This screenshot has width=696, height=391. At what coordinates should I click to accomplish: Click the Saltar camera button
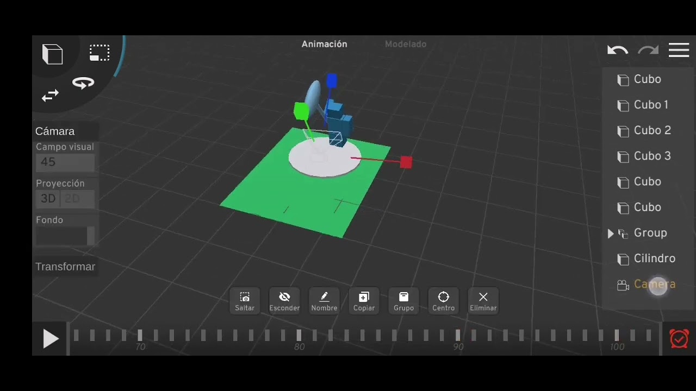pyautogui.click(x=245, y=301)
